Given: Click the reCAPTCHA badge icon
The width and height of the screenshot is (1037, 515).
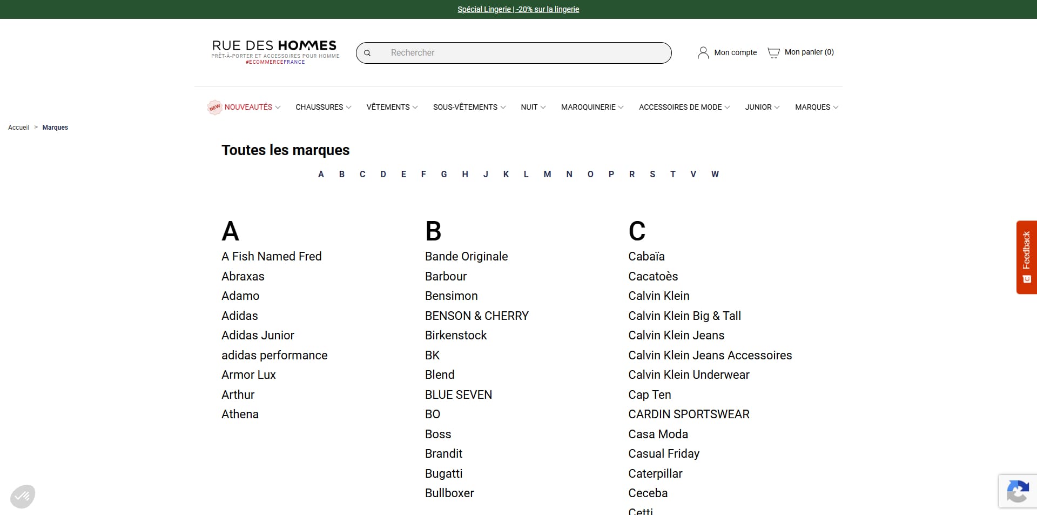Looking at the screenshot, I should pyautogui.click(x=1018, y=491).
